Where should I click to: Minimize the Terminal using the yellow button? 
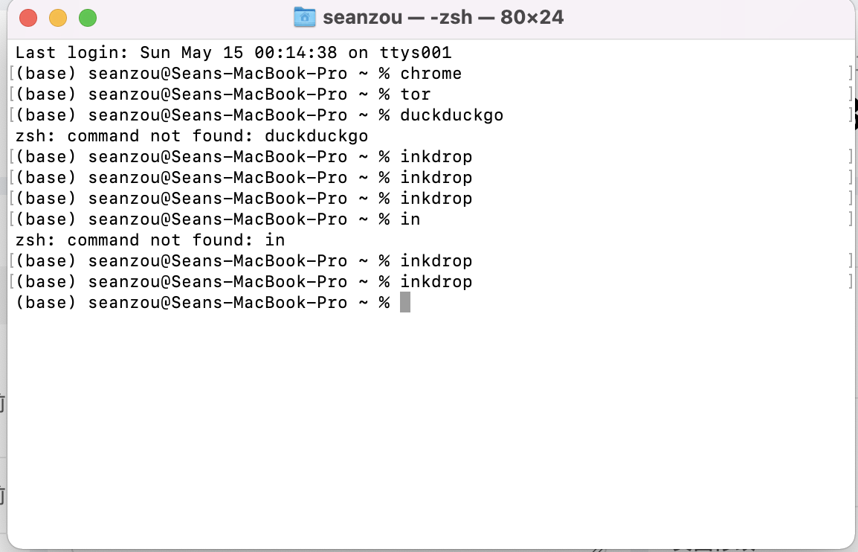tap(58, 18)
